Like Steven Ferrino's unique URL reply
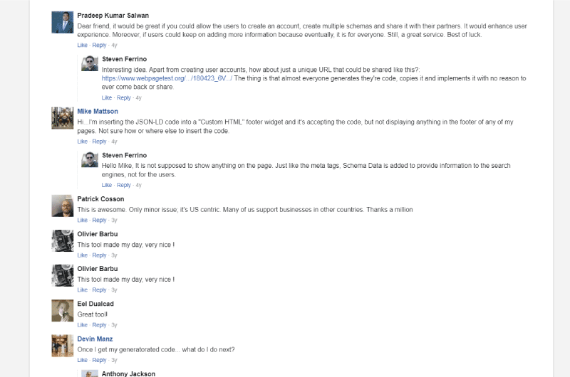Screen dimensions: 570x377 pyautogui.click(x=106, y=97)
